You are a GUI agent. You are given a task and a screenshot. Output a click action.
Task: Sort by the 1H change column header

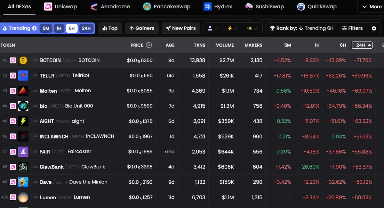point(317,45)
